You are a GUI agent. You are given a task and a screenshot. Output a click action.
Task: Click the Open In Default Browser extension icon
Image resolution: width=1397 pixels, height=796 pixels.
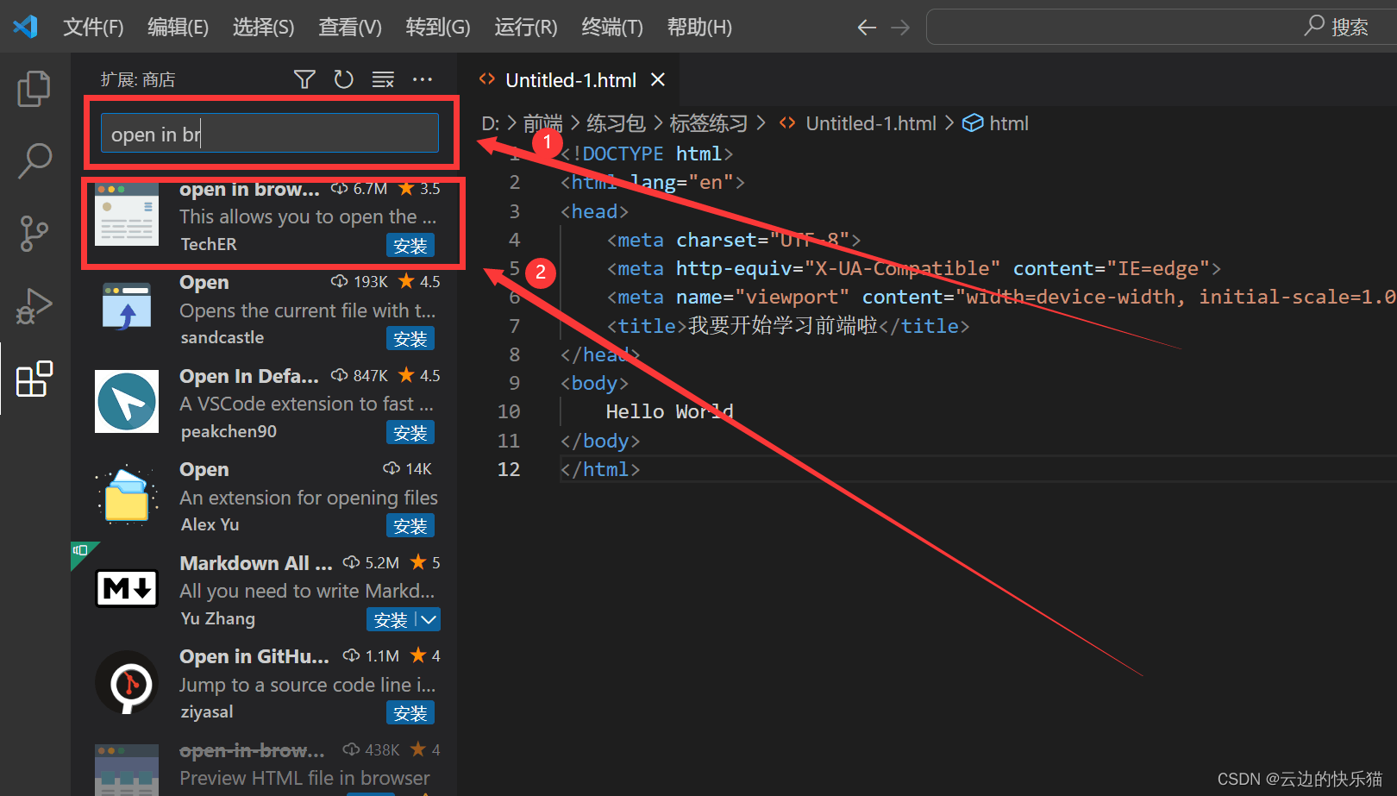[x=127, y=401]
